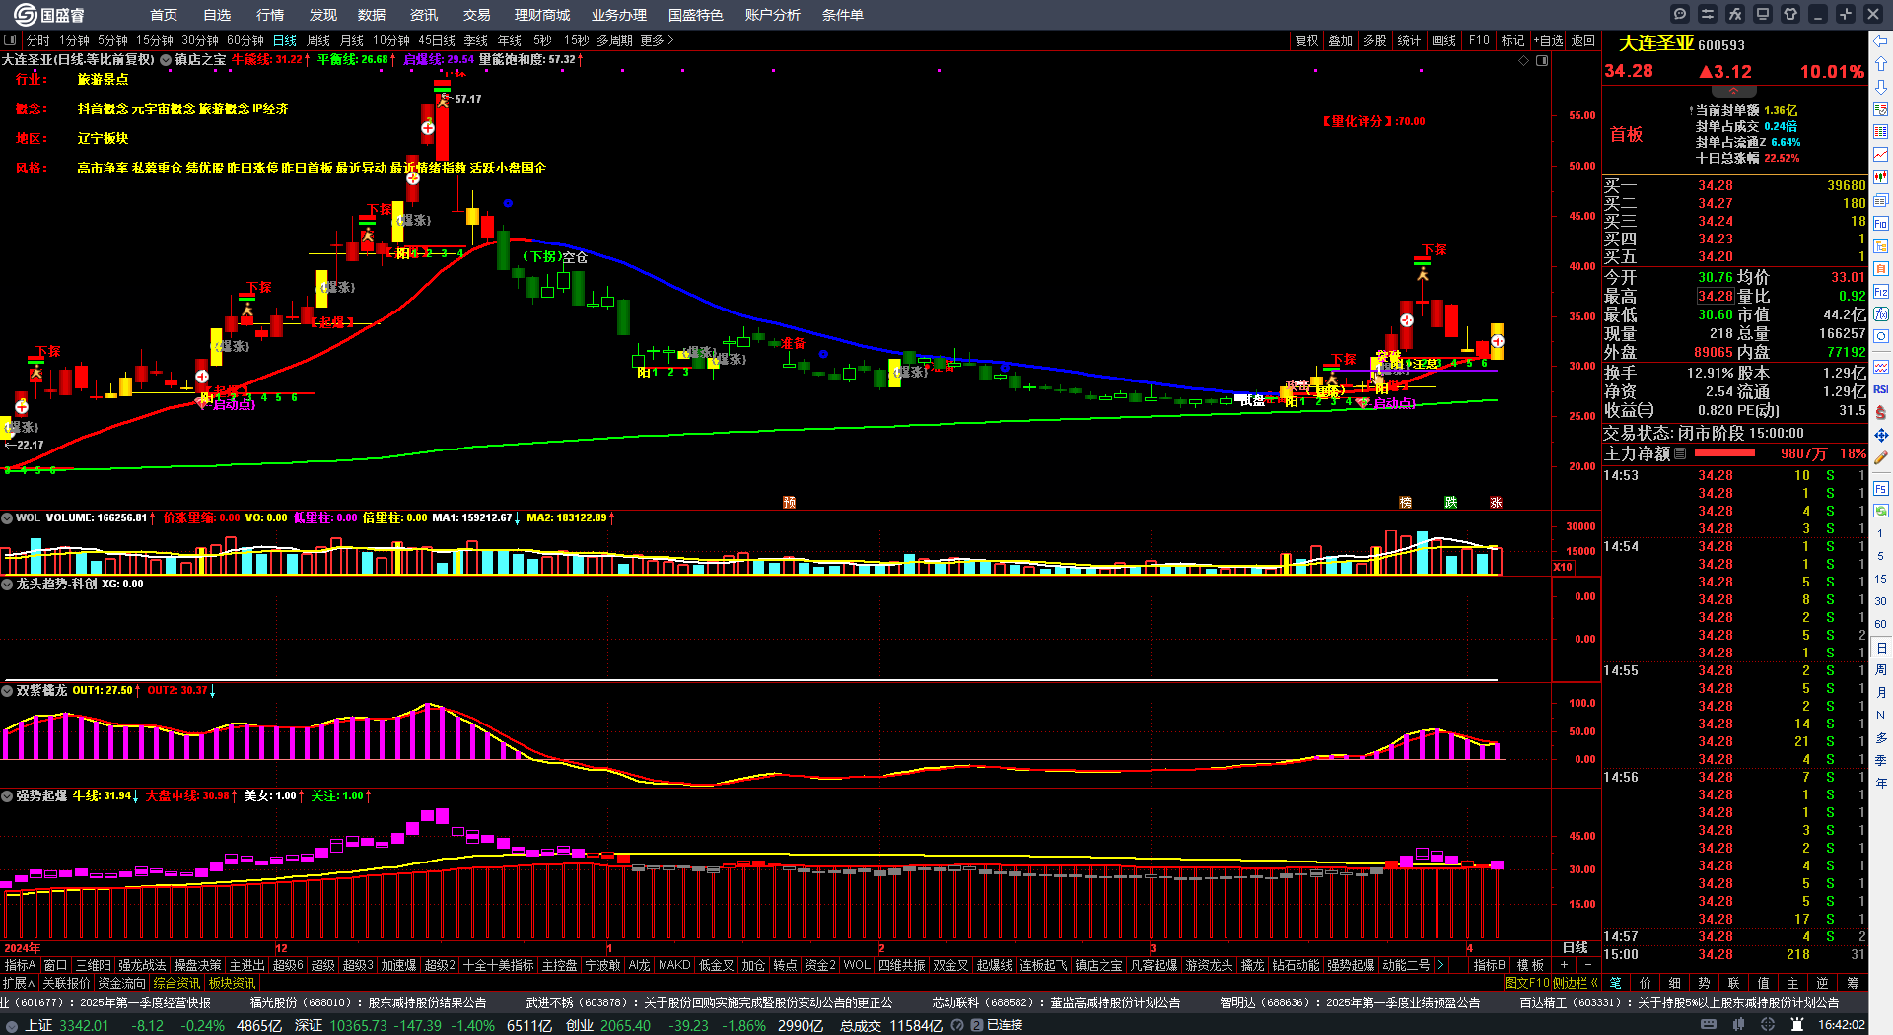Click the RSI indicator sidebar icon
Viewport: 1893px width, 1035px height.
tap(1881, 389)
